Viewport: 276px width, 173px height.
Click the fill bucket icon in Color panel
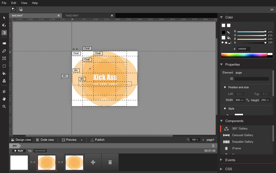(229, 38)
